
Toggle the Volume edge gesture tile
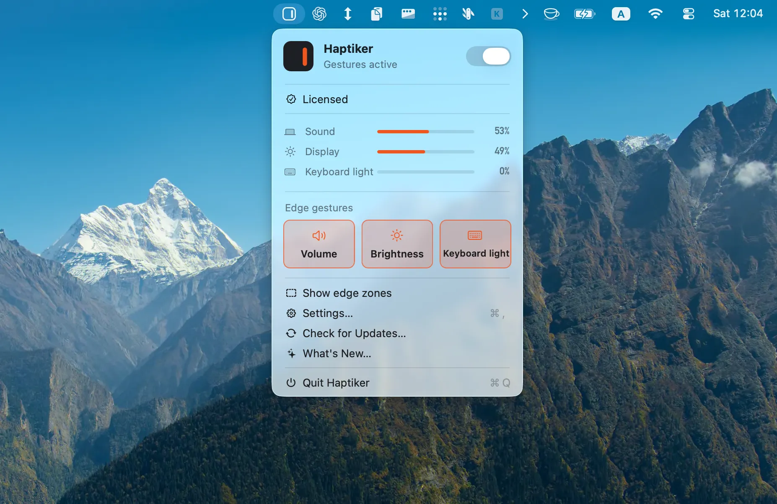[x=319, y=244]
